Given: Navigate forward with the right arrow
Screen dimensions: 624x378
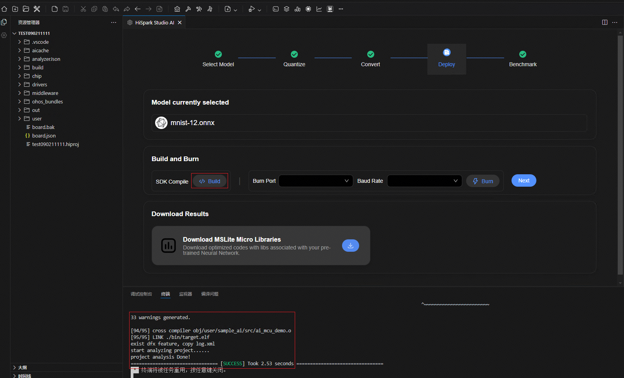Looking at the screenshot, I should pos(149,9).
